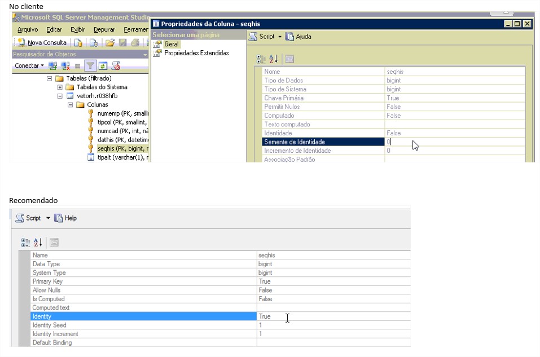Click the green refresh icon in Object Explorer
The image size is (540, 357).
(x=103, y=65)
